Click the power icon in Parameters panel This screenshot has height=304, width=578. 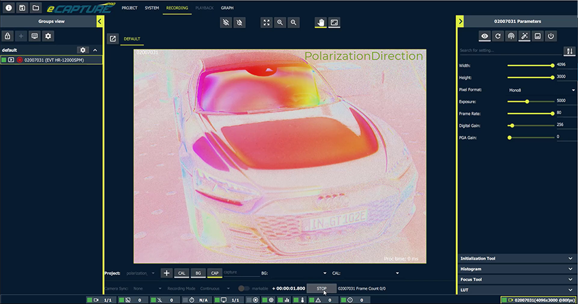pyautogui.click(x=550, y=37)
